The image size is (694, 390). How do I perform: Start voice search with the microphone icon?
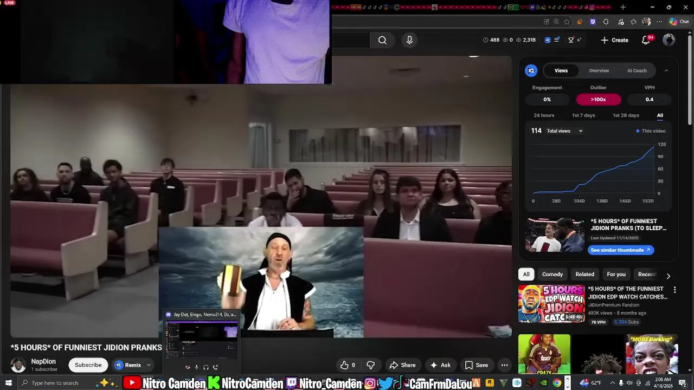(409, 40)
